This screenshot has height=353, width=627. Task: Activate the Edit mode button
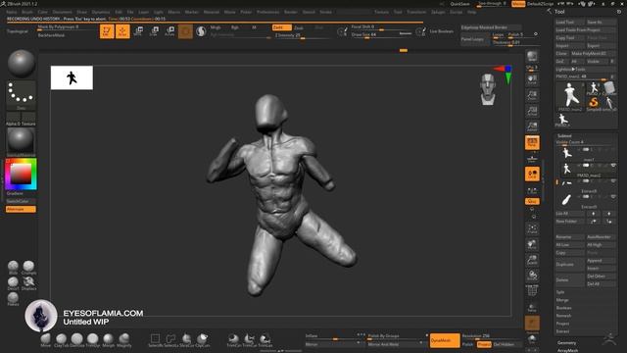(x=107, y=31)
